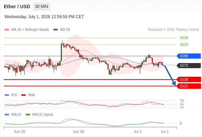The width and height of the screenshot is (202, 137).
Task: Click the red 9MA legend swatch
Action: pos(23,95)
